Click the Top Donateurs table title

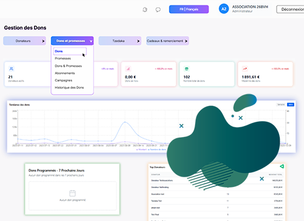click(x=157, y=167)
